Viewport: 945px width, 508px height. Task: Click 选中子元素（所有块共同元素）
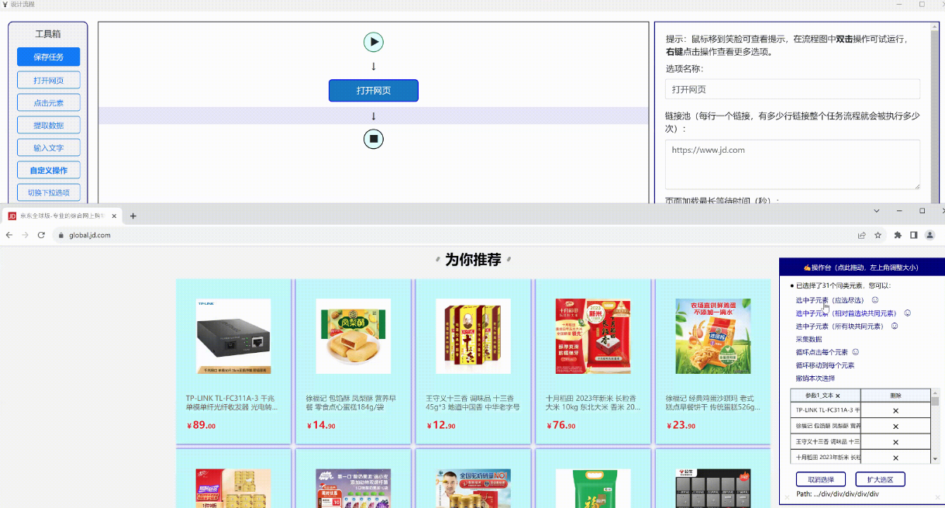point(840,327)
